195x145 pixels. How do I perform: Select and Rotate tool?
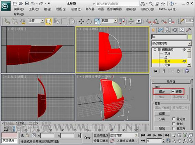pyautogui.click(x=89, y=21)
